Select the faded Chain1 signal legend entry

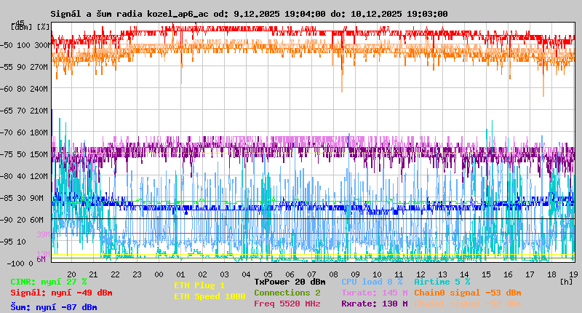tap(467, 304)
